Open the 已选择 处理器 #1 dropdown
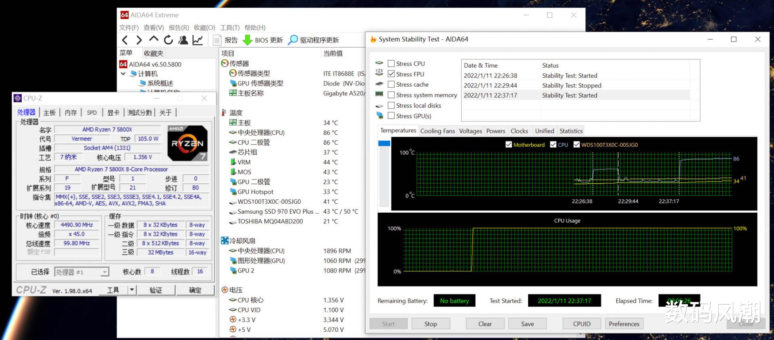 click(x=105, y=272)
